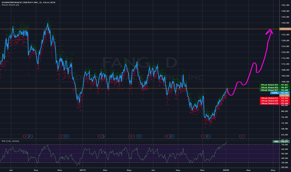Open the November 2018 dividend D marker
The height and width of the screenshot is (172, 291).
click(66, 136)
